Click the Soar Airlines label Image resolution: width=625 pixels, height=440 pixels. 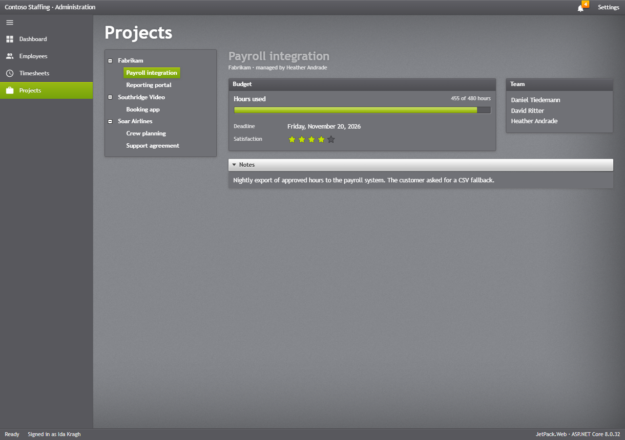click(x=135, y=121)
